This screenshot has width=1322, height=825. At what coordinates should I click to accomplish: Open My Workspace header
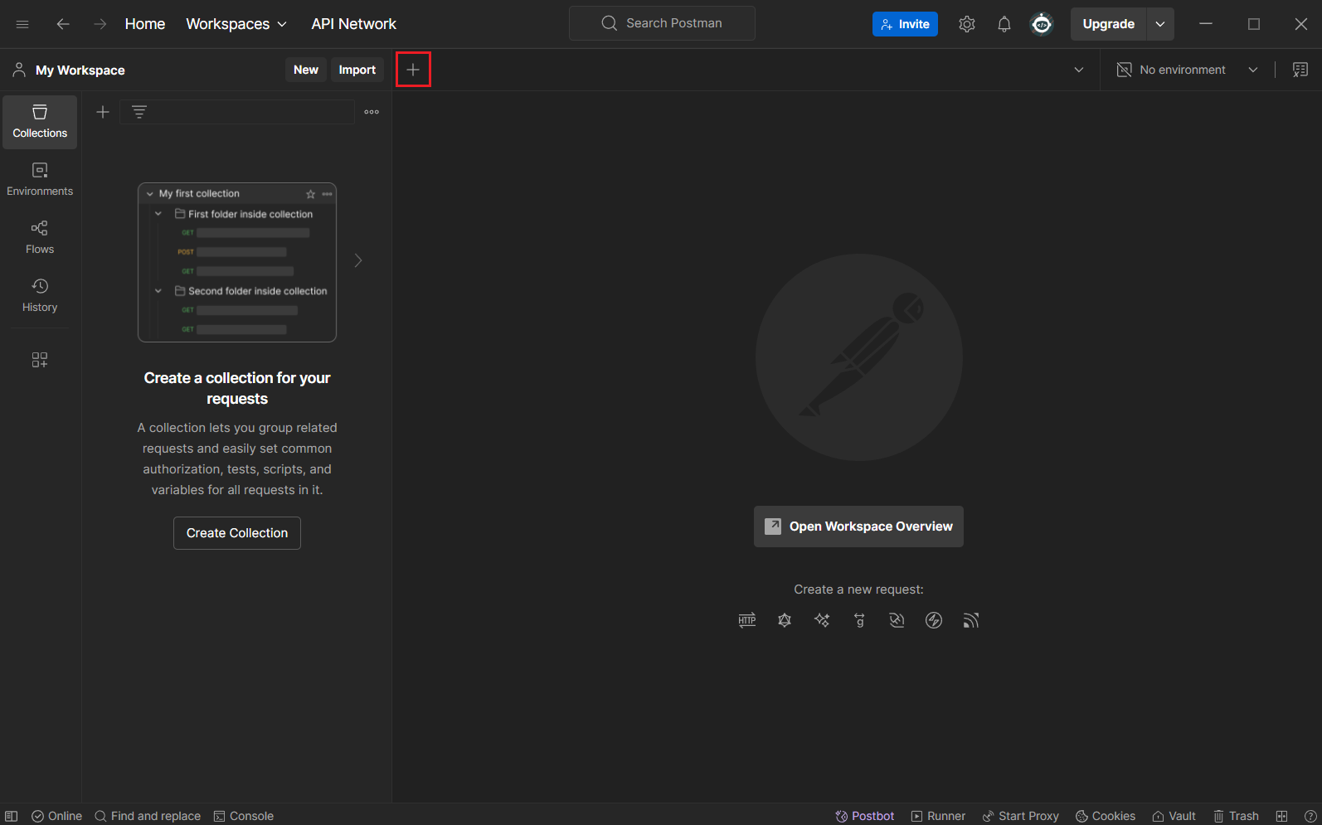click(x=70, y=70)
